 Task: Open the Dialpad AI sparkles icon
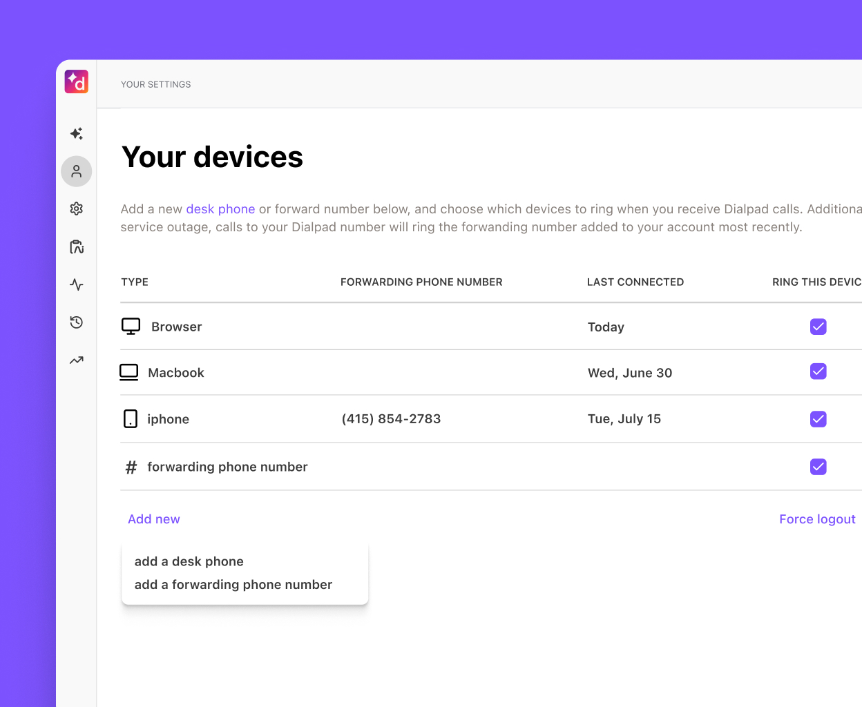click(76, 133)
